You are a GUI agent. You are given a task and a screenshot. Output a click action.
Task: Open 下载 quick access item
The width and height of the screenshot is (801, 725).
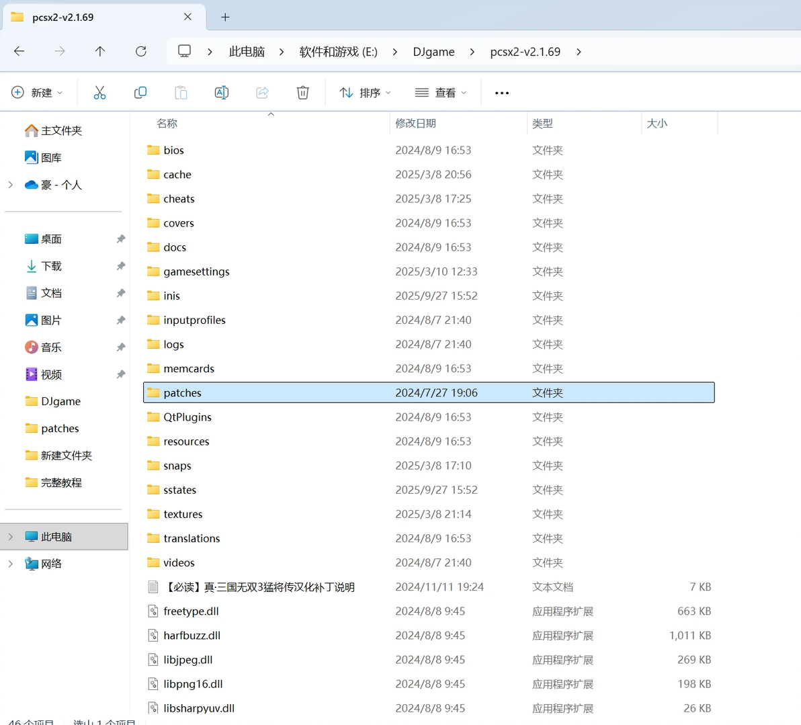(x=44, y=265)
